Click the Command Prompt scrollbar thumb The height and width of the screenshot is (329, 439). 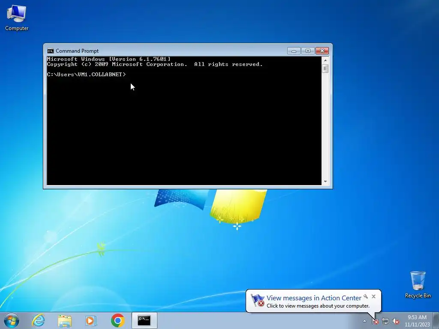(325, 69)
